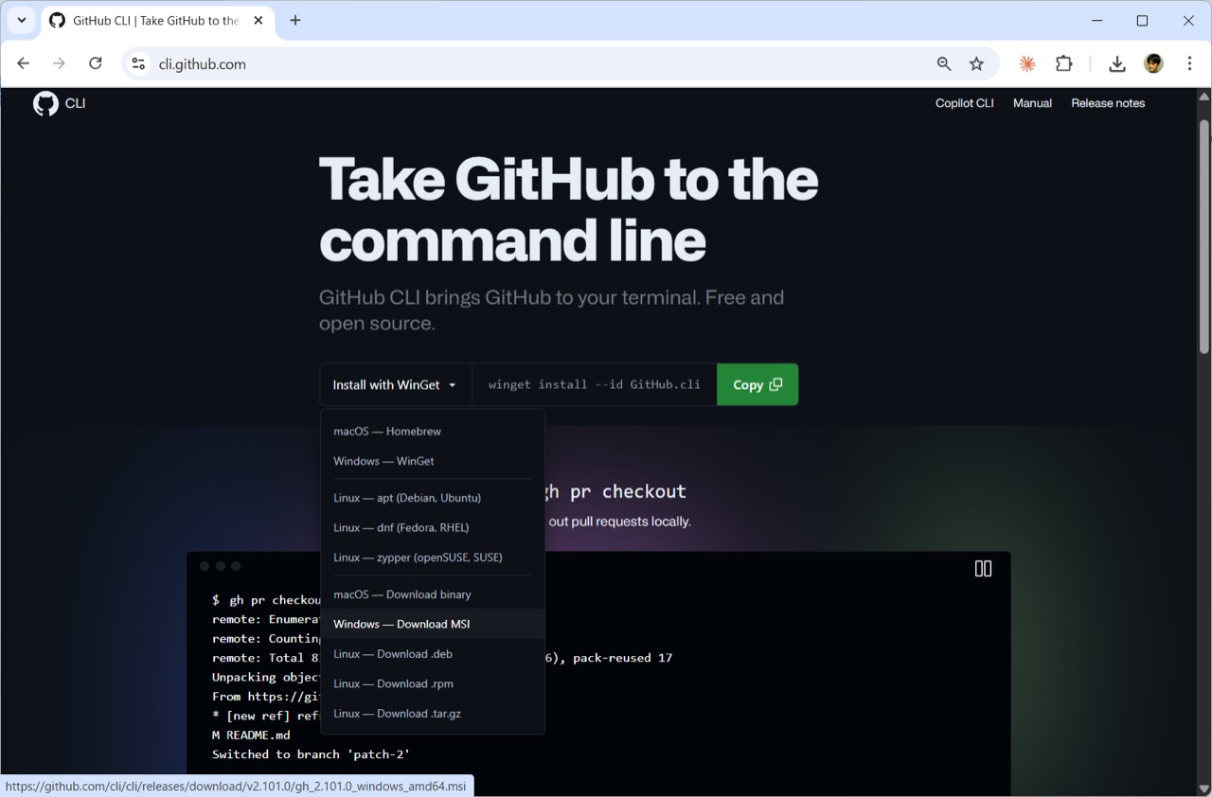Open the orange Claude extension icon

point(1026,63)
